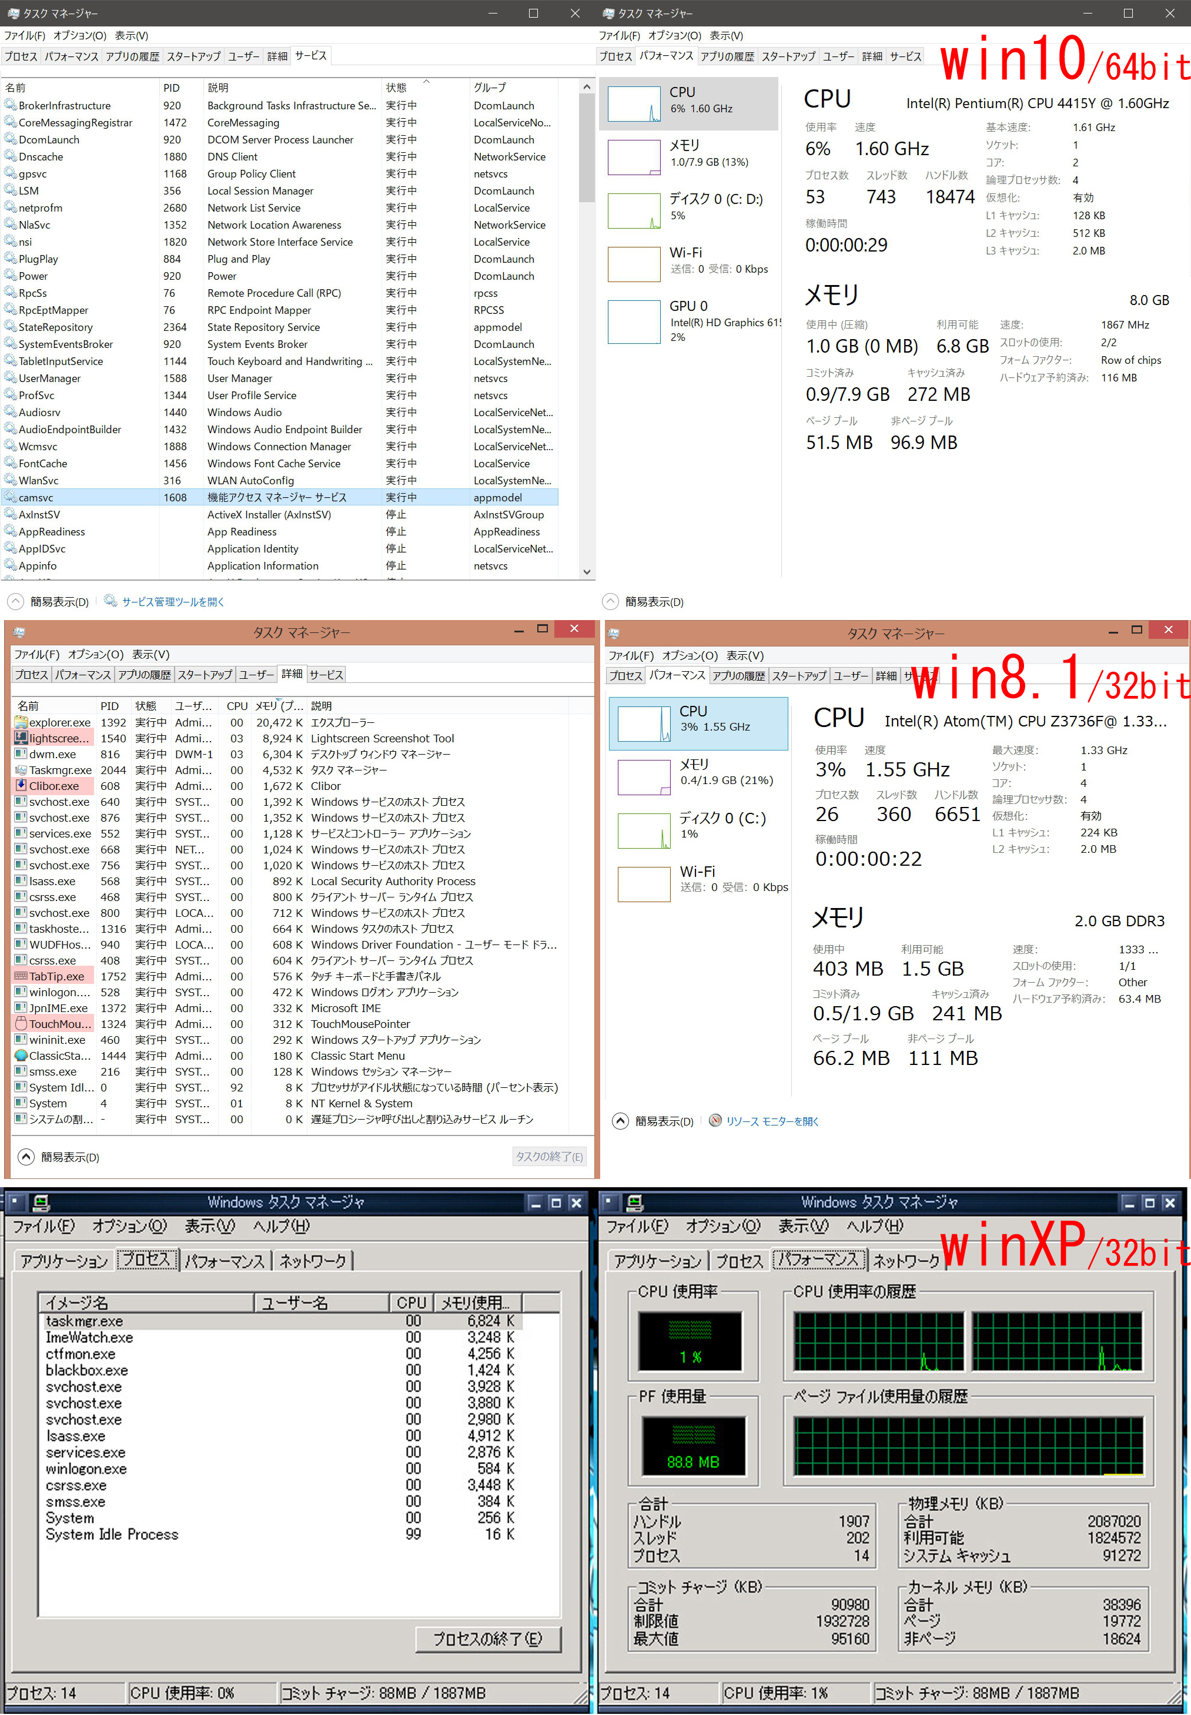Viewport: 1191px width, 1715px height.
Task: Click the Taskmgr.exe process icon
Action: (x=22, y=770)
